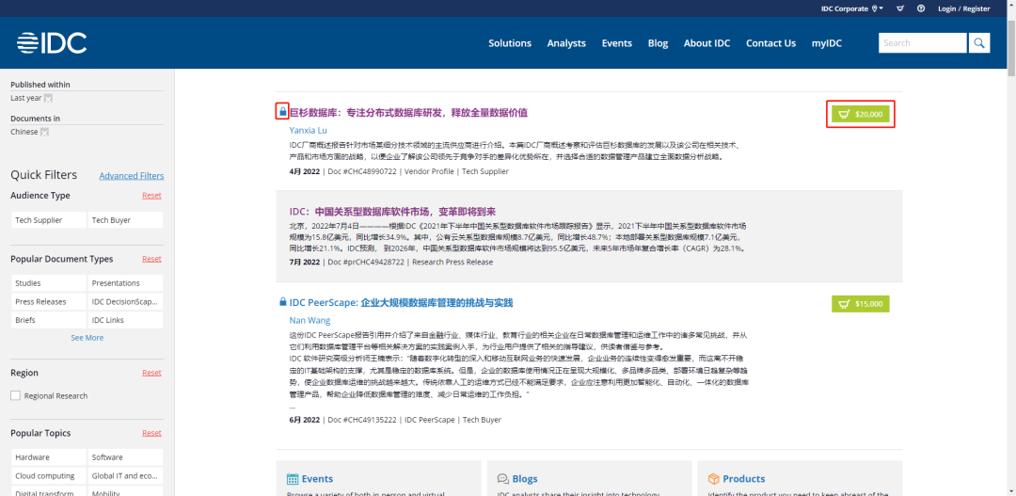
Task: Open IDC Corporate region dropdown
Action: [x=852, y=8]
